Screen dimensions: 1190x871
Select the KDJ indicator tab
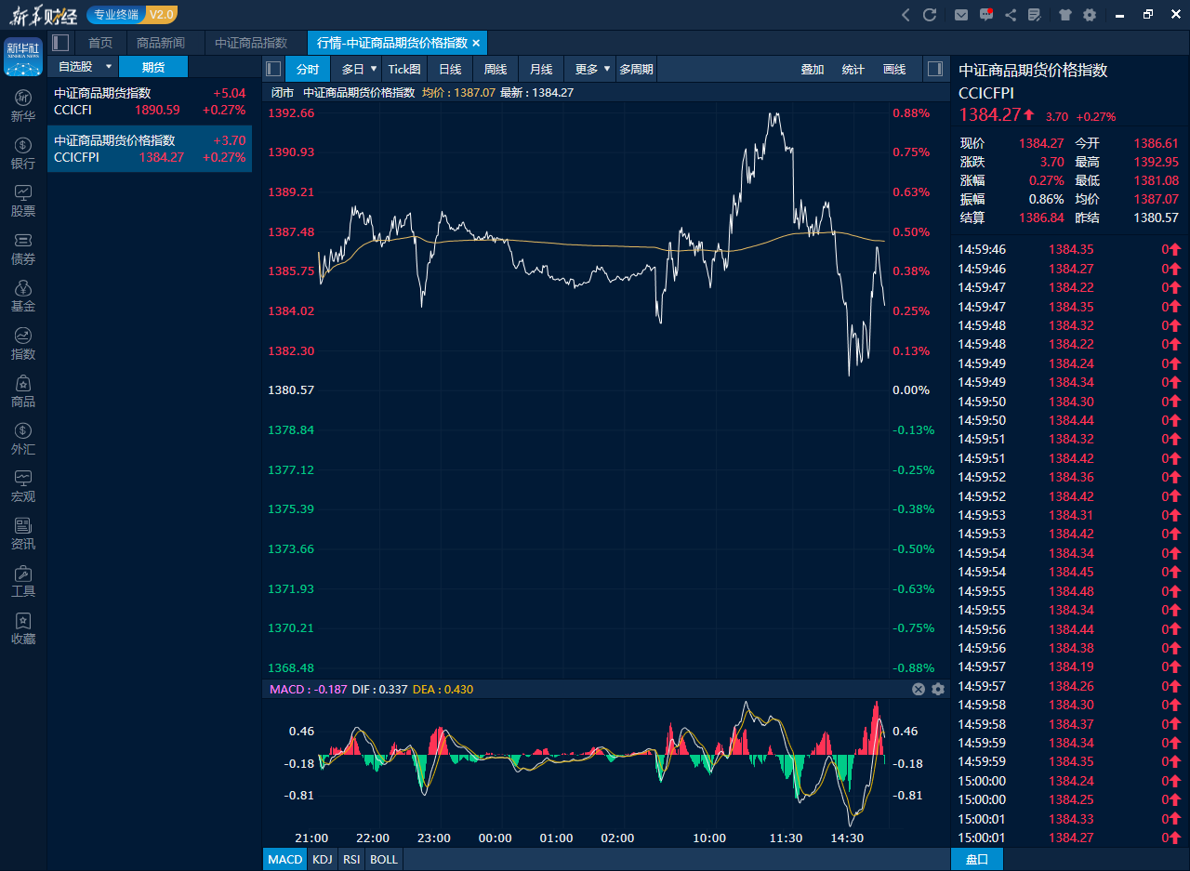pos(323,859)
